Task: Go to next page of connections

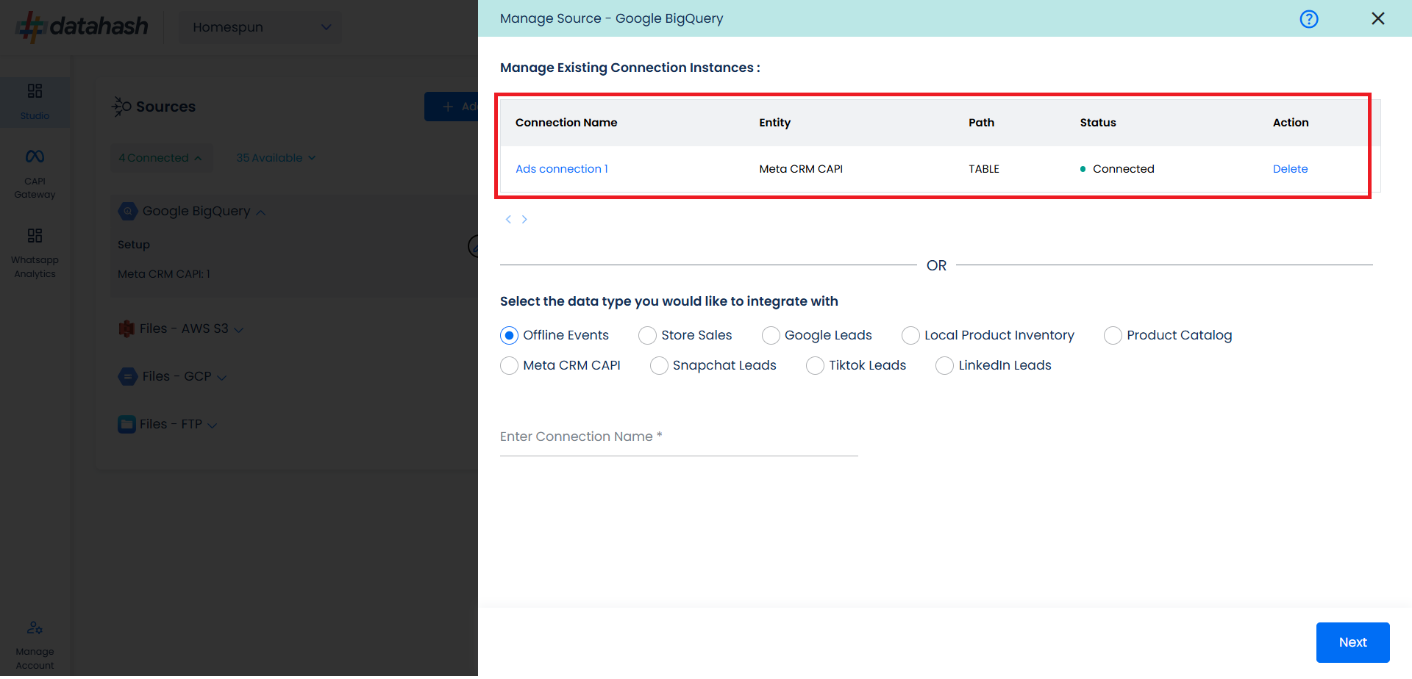Action: (524, 219)
